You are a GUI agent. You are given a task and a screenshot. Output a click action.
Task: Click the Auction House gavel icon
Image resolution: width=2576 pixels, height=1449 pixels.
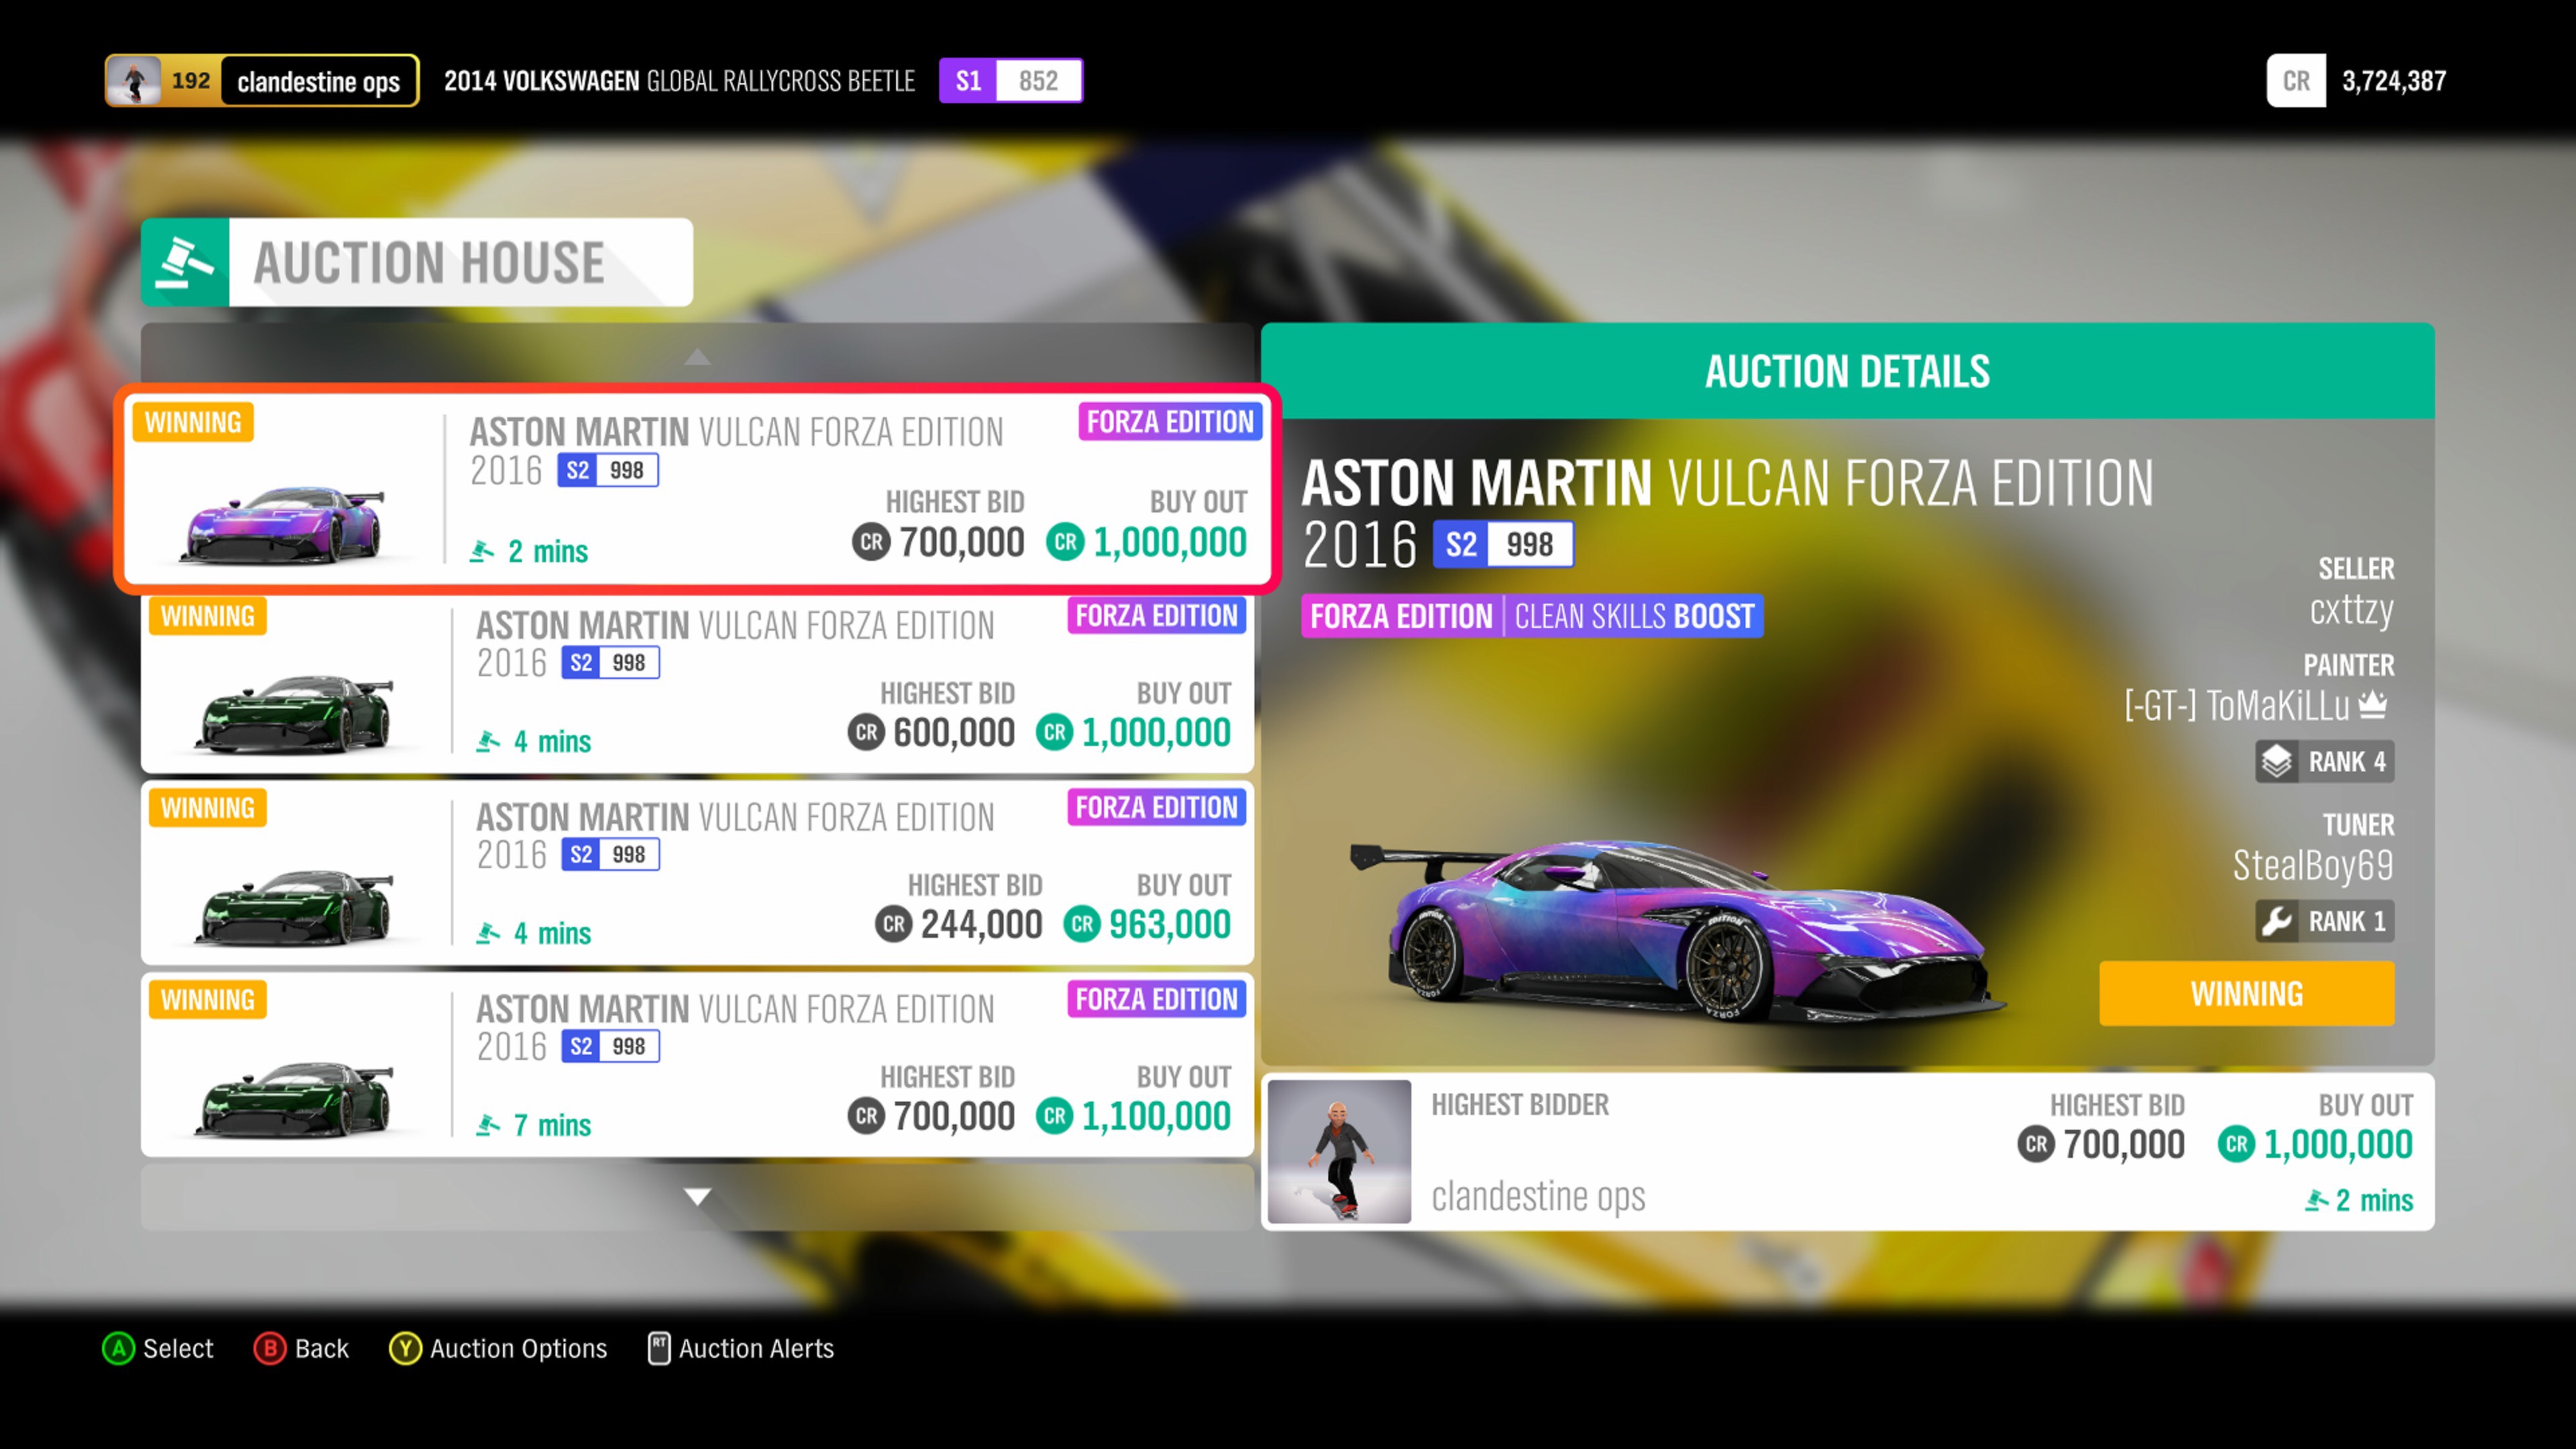tap(185, 262)
